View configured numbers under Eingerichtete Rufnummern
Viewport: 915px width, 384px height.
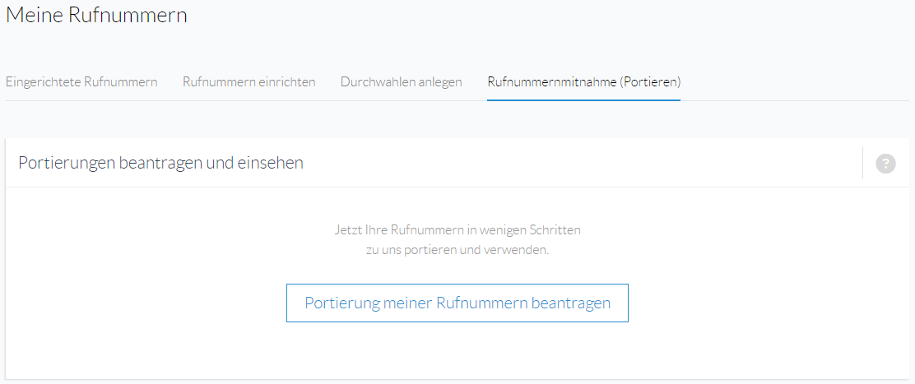[x=81, y=81]
